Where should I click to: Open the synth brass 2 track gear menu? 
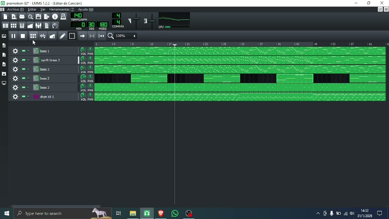point(15,60)
